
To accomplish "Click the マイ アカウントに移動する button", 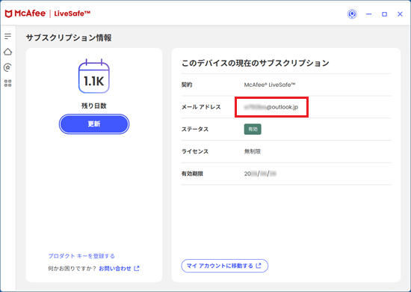I will click(x=225, y=266).
